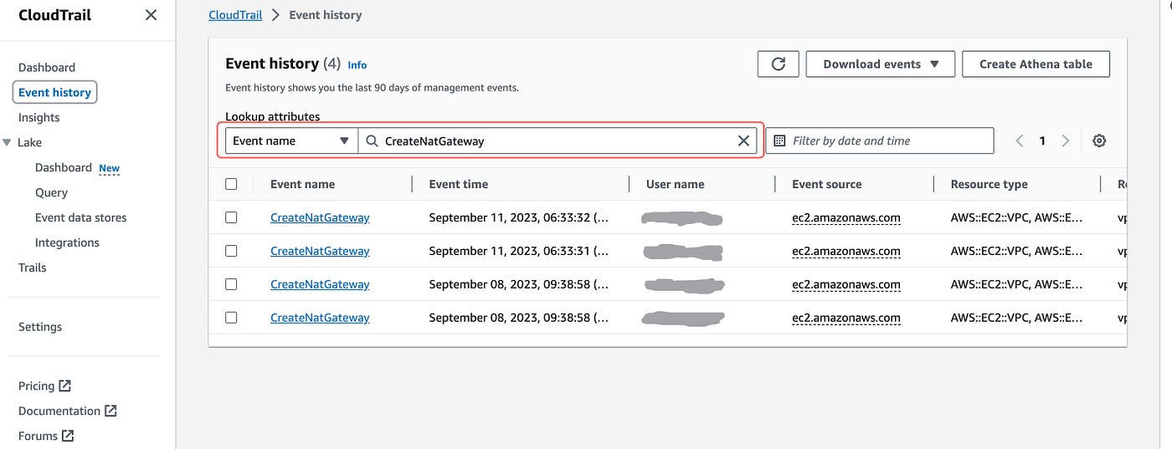The image size is (1172, 449).
Task: Select all events with header checkbox
Action: pyautogui.click(x=231, y=184)
